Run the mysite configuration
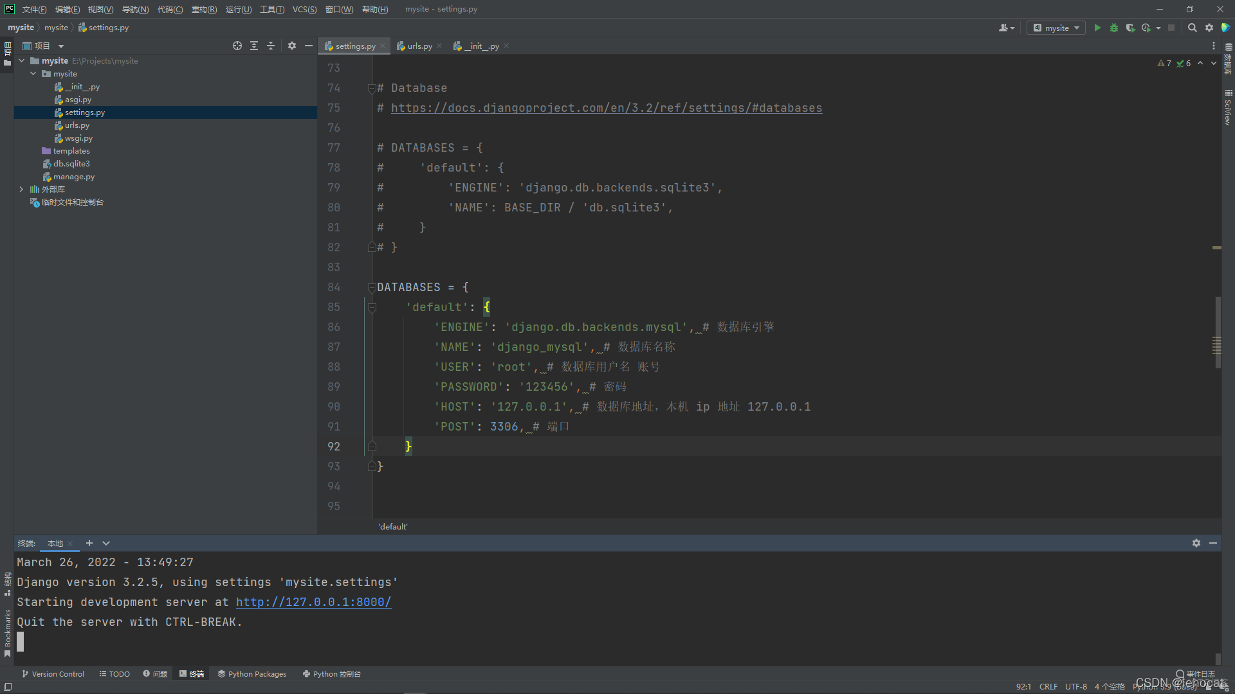This screenshot has width=1235, height=694. [x=1097, y=28]
